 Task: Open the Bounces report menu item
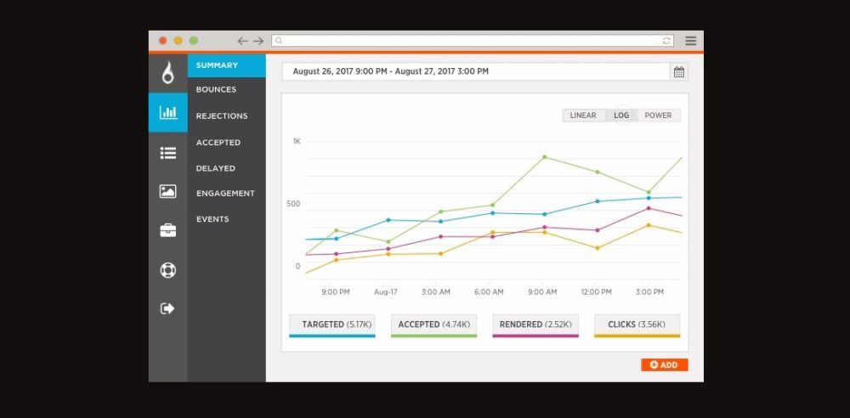click(216, 89)
